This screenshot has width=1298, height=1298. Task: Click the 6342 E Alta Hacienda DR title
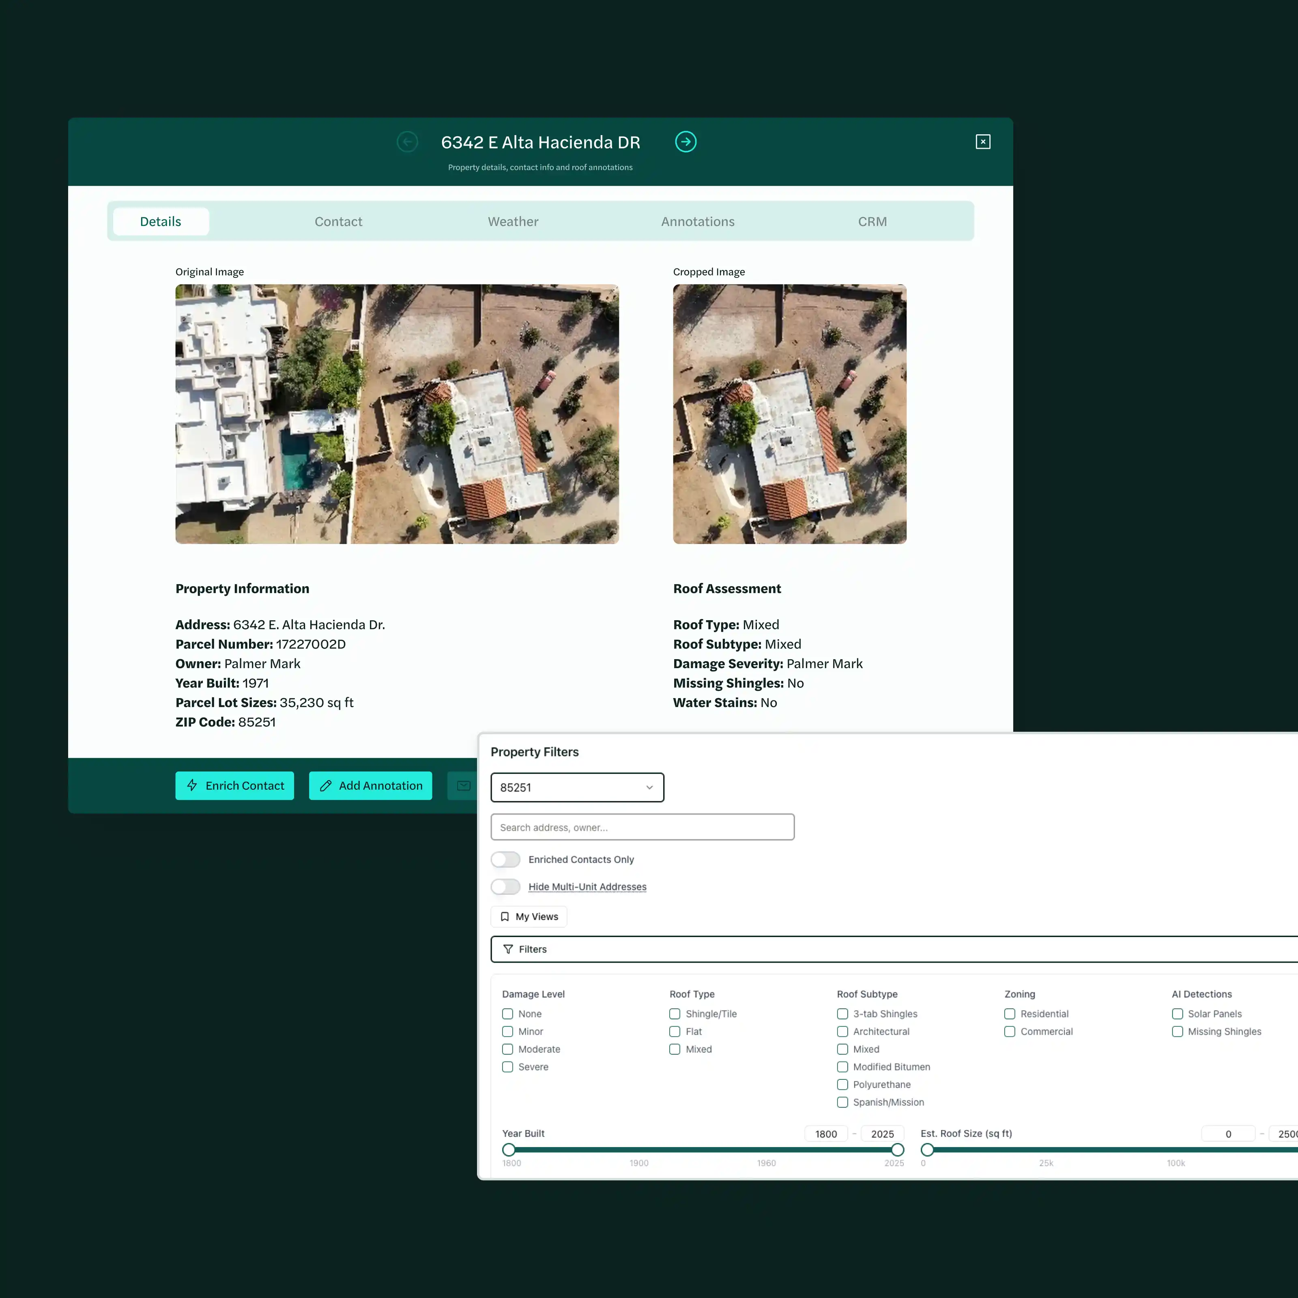click(540, 142)
